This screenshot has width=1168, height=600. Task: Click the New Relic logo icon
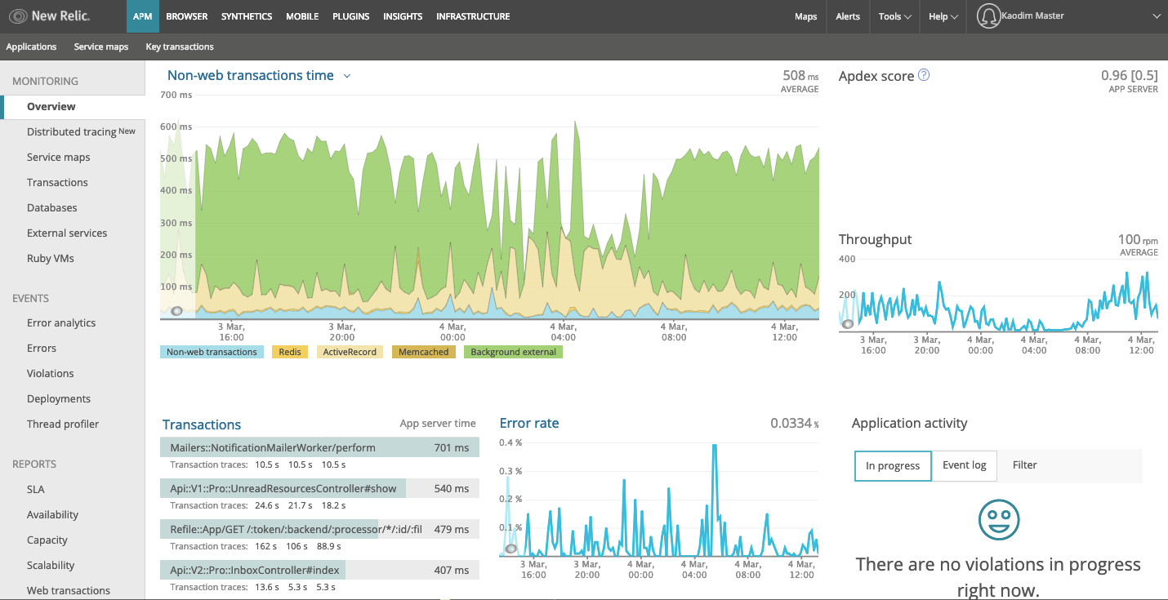point(18,16)
